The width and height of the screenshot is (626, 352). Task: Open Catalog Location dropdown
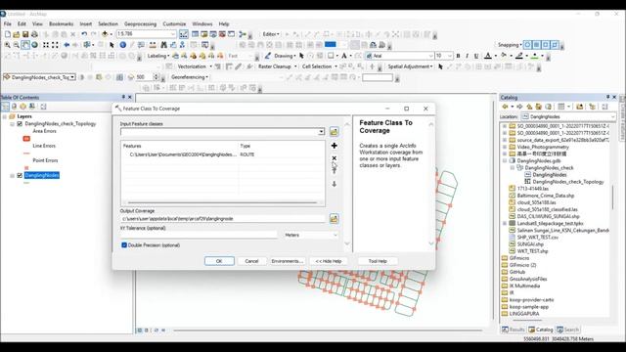(613, 117)
